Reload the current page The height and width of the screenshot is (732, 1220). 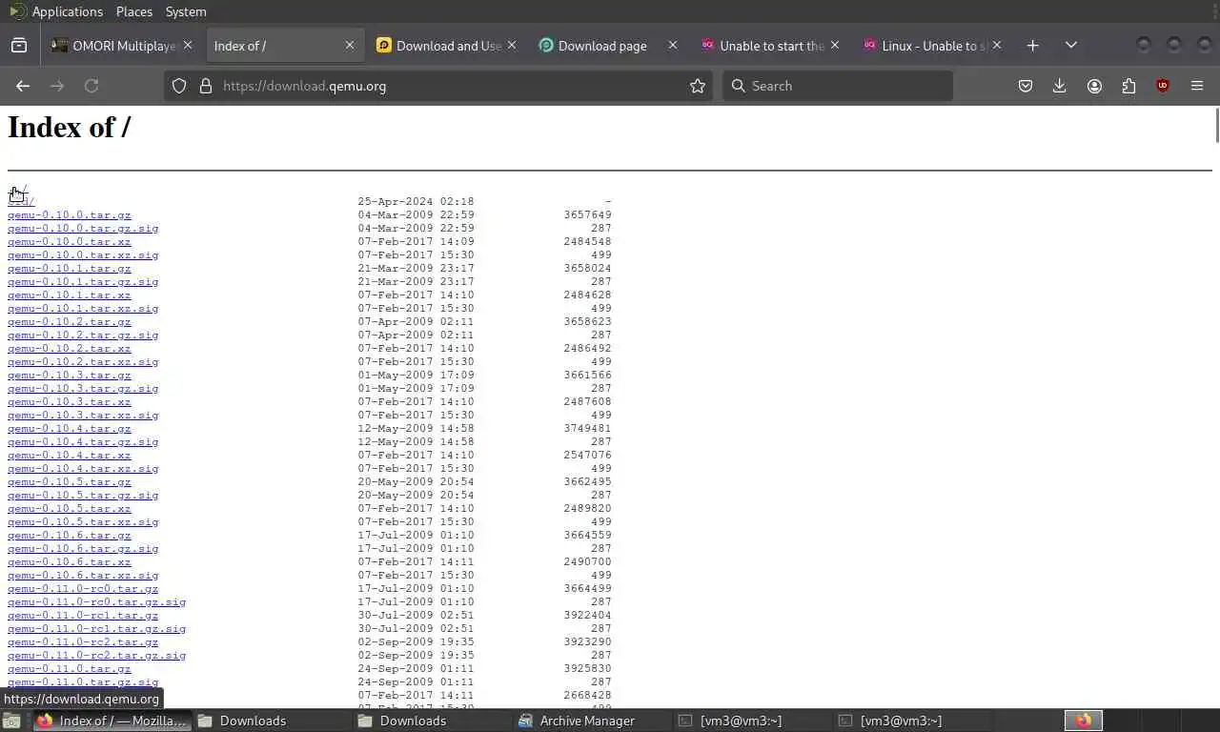click(91, 86)
